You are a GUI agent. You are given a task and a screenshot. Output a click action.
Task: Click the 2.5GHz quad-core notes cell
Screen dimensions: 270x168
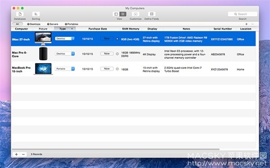pyautogui.click(x=183, y=69)
